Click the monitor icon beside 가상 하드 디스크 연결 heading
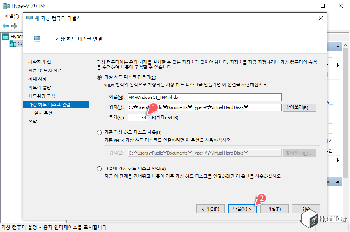This screenshot has width=350, height=232. (x=37, y=39)
